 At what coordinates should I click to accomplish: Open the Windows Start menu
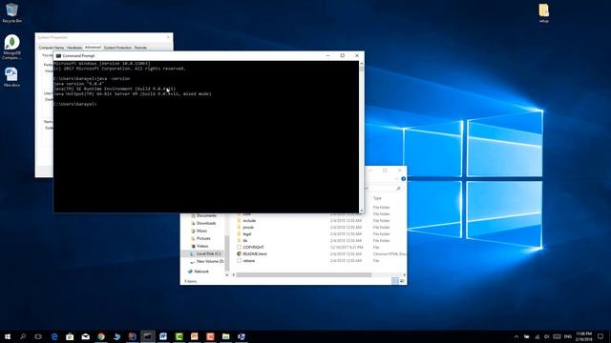(8, 336)
